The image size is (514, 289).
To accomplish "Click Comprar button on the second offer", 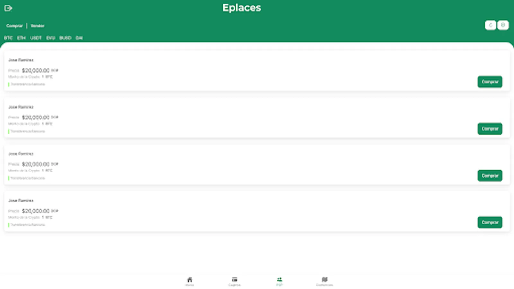I will pyautogui.click(x=490, y=129).
